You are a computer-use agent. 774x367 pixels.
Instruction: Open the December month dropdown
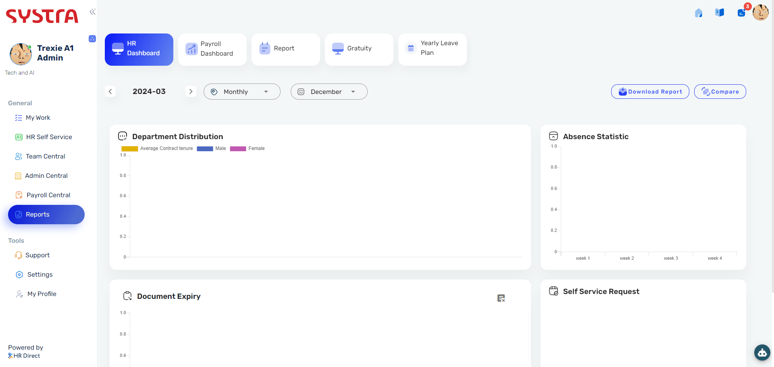coord(329,92)
